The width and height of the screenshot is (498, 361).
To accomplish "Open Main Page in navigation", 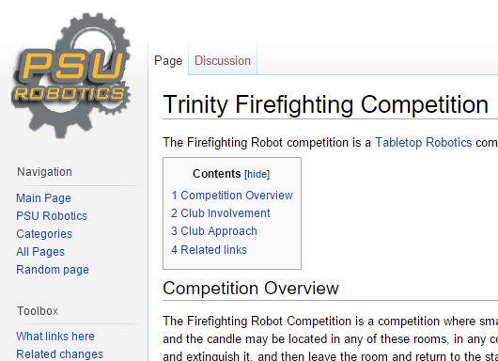I will point(43,198).
